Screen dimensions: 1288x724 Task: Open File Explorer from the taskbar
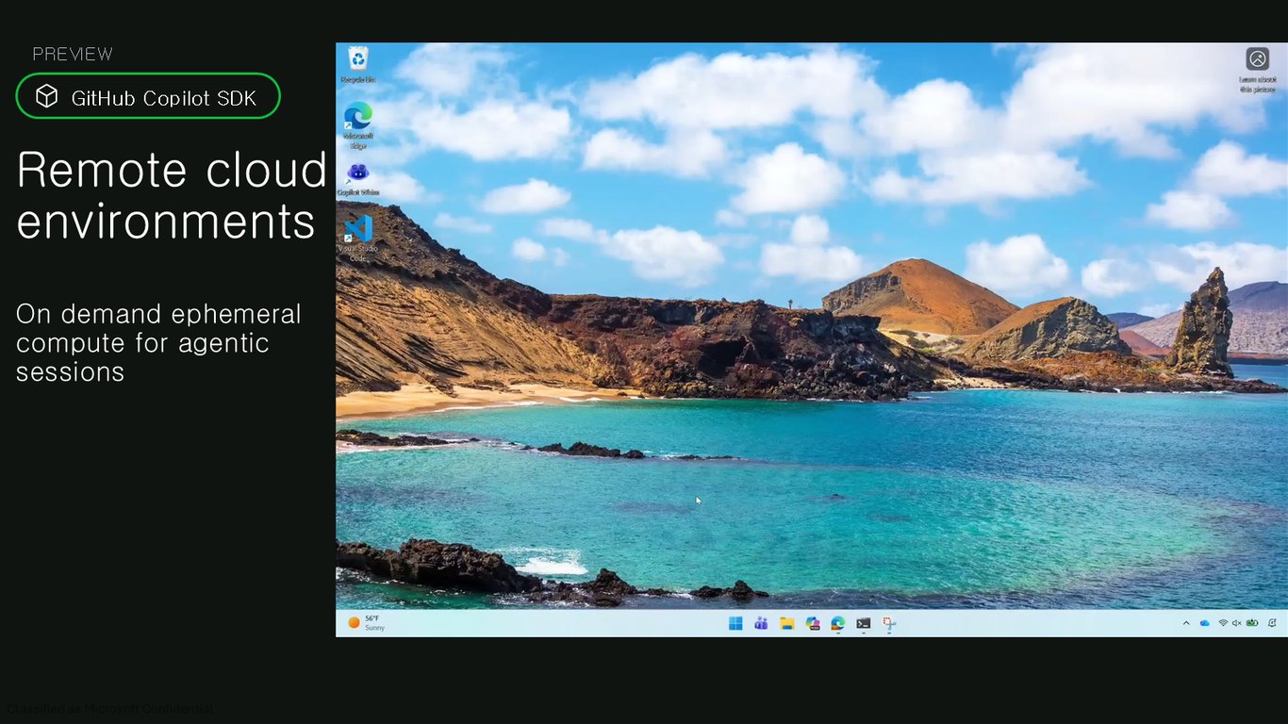point(786,623)
